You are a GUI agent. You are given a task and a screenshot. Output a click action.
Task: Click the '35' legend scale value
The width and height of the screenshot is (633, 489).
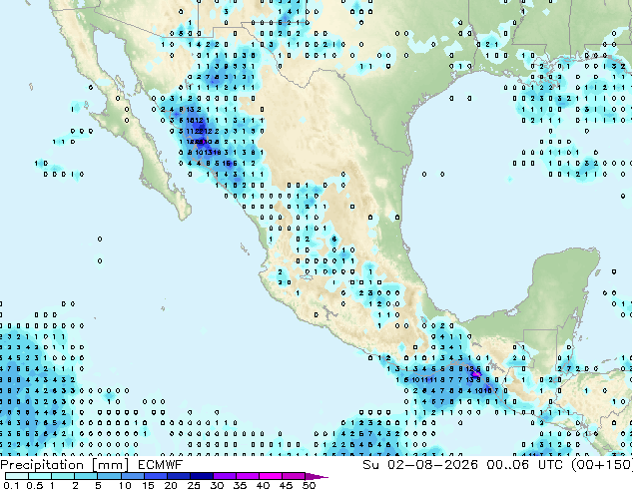pyautogui.click(x=241, y=485)
